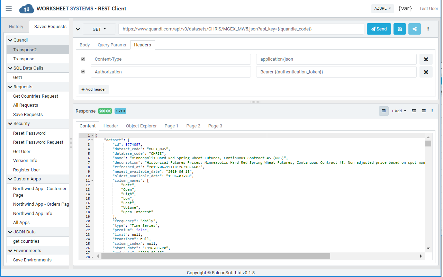Share the request via the share icon
Screen dimensions: 443x277
pyautogui.click(x=415, y=29)
